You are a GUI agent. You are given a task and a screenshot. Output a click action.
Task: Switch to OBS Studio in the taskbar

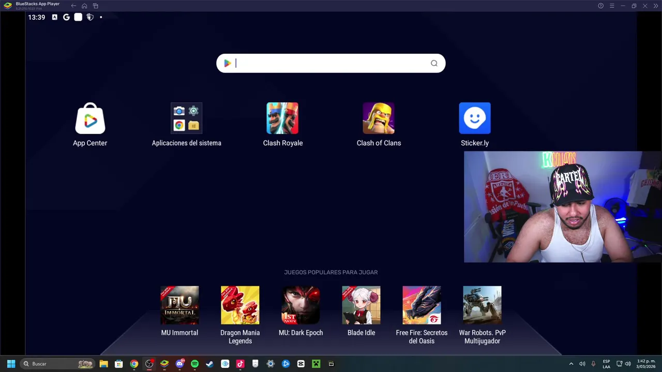coord(149,364)
